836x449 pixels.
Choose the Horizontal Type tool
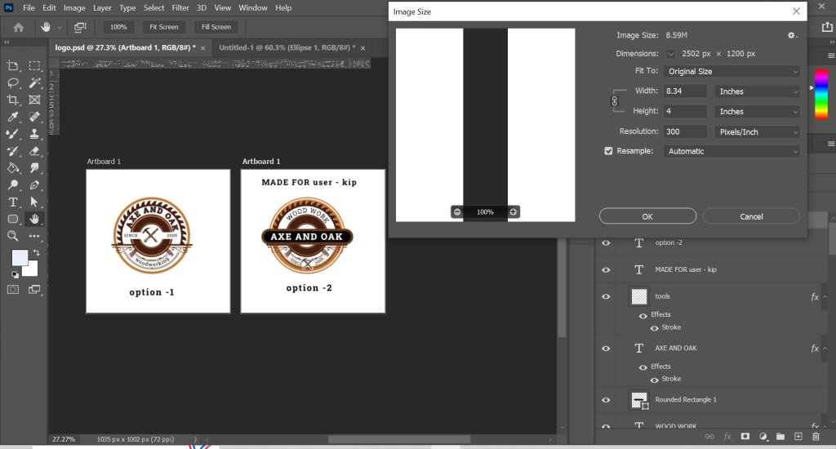[13, 202]
